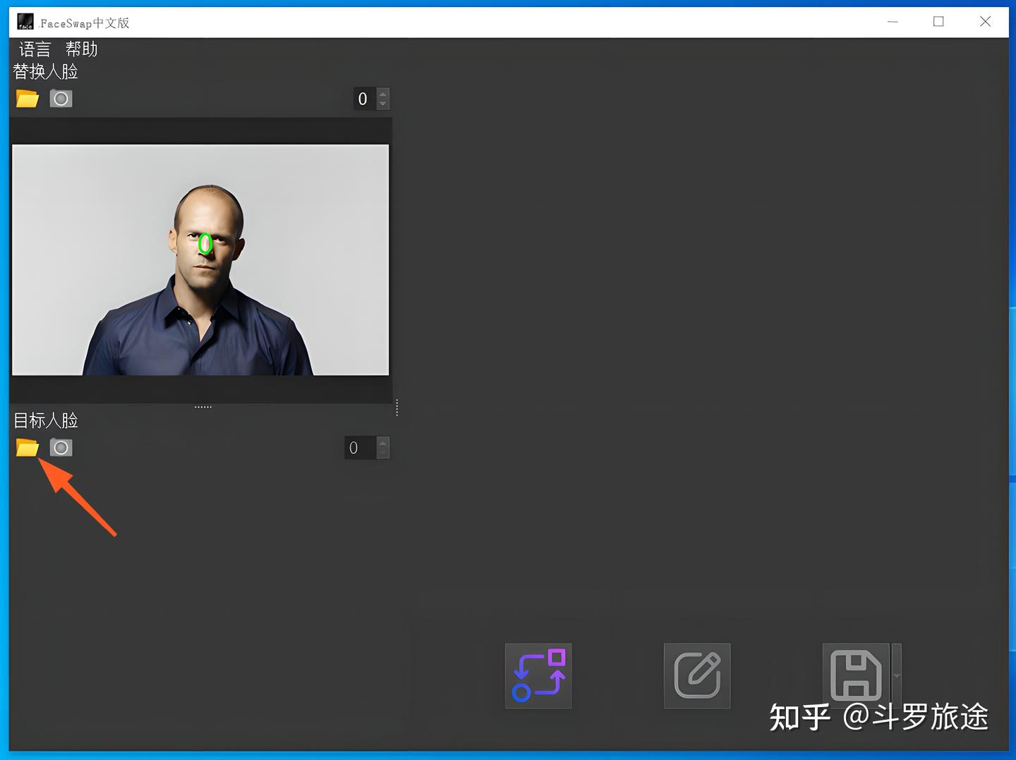Open the 帮助 (Help) menu
Screen dimensions: 1016x760
click(81, 49)
